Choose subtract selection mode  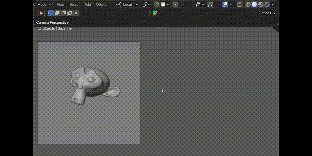tap(63, 13)
